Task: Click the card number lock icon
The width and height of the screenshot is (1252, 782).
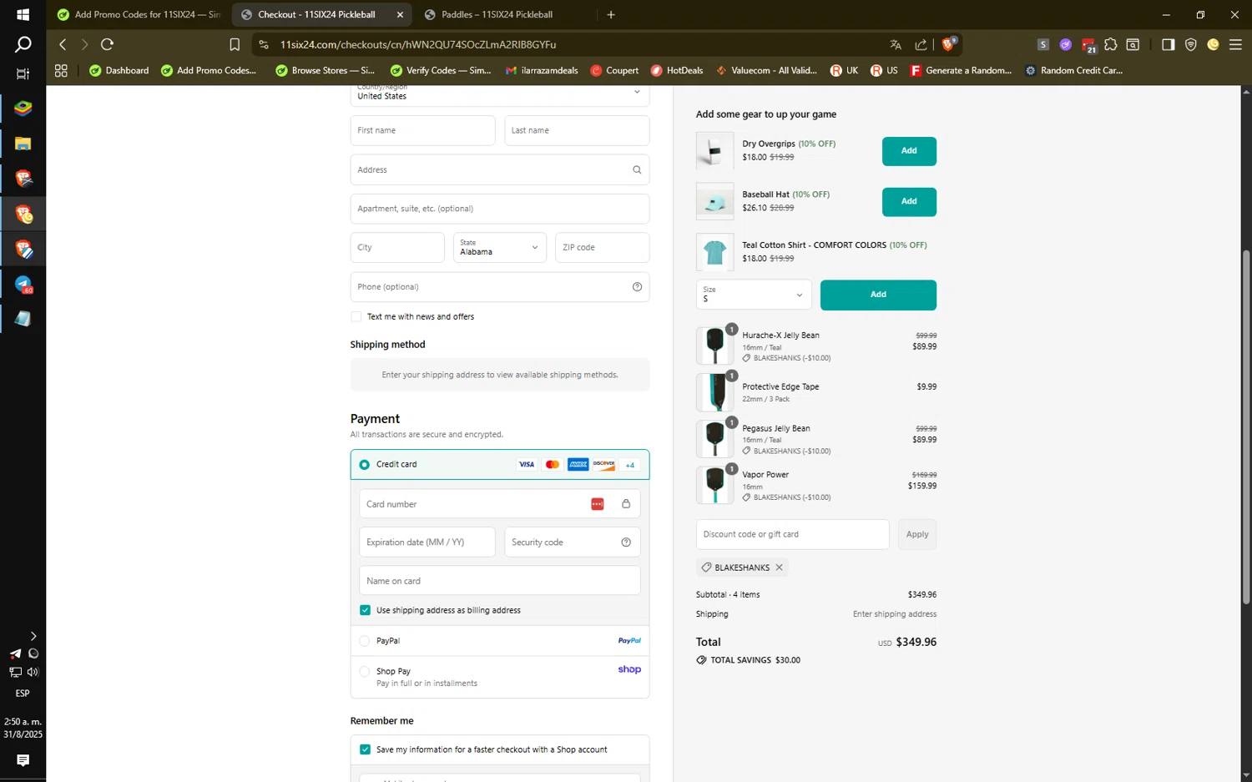Action: pyautogui.click(x=626, y=504)
